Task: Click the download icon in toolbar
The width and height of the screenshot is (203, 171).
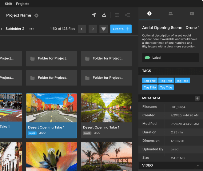Action: [x=104, y=15]
